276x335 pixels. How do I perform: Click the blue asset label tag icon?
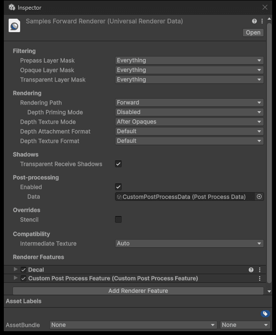[265, 313]
